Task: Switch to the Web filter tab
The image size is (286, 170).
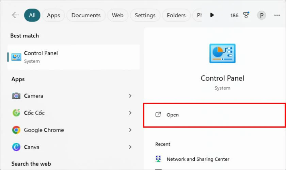Action: point(118,15)
